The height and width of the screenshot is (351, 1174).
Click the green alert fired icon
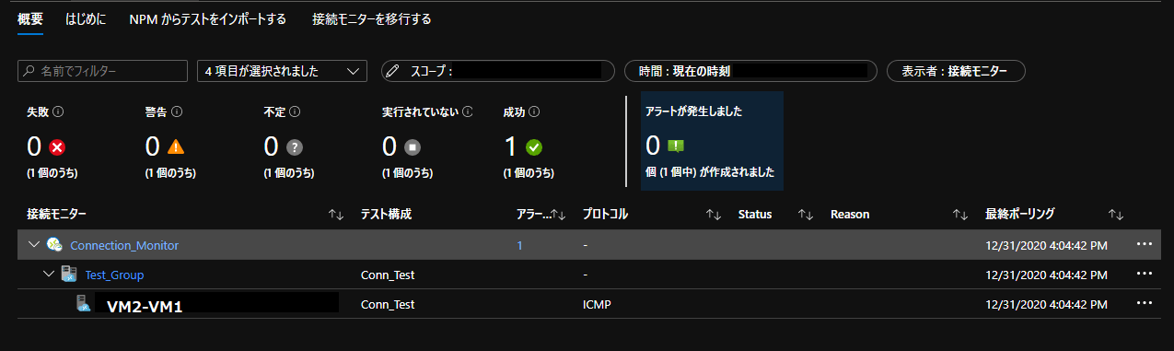click(x=675, y=146)
